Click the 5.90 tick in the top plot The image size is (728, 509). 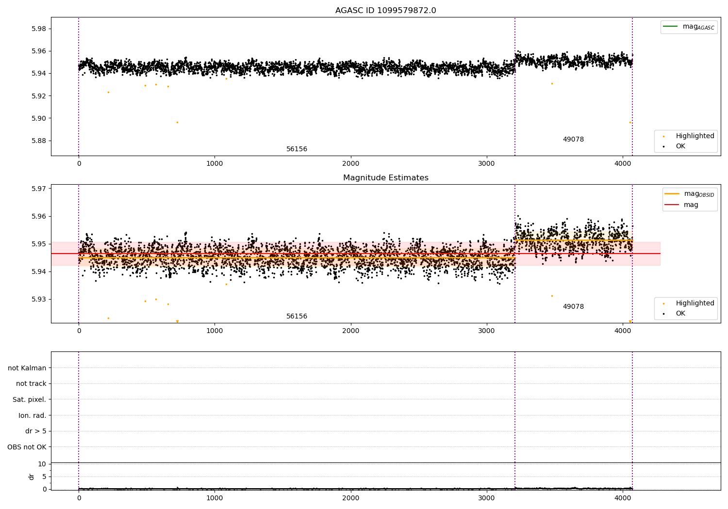(x=38, y=118)
